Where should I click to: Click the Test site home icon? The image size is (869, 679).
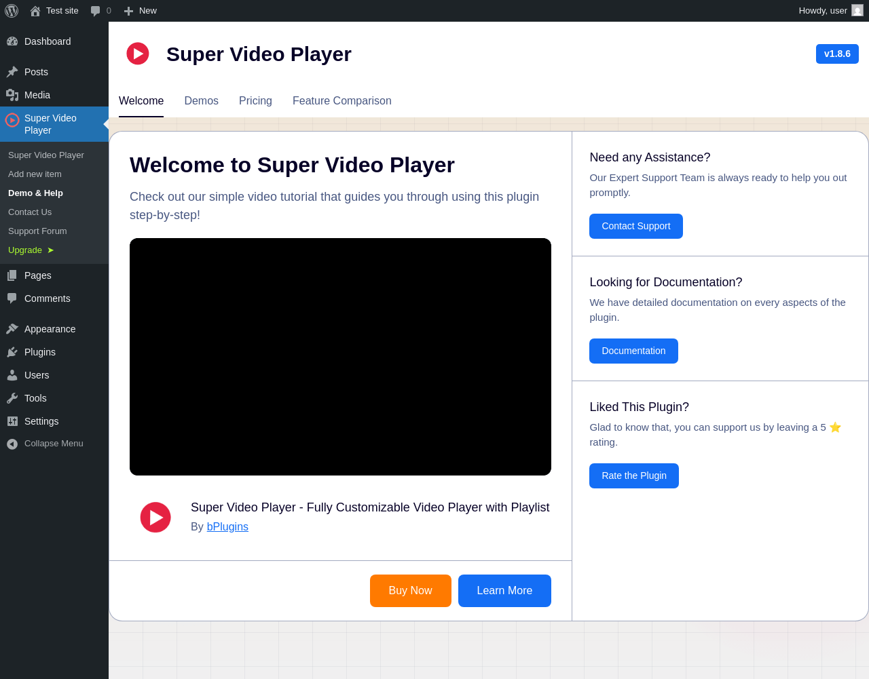tap(35, 11)
